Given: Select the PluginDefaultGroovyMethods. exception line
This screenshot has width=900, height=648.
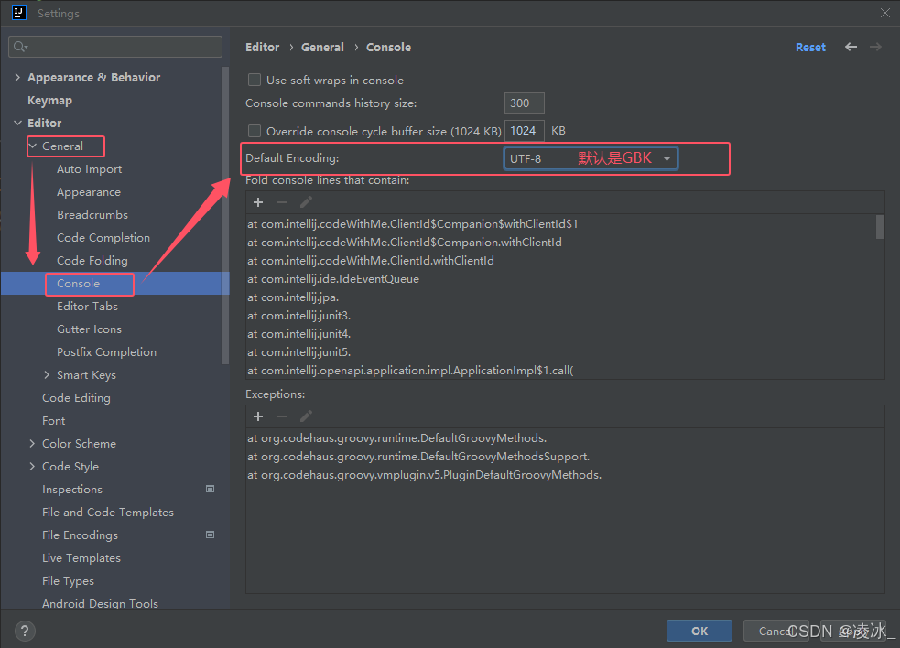Looking at the screenshot, I should (424, 475).
